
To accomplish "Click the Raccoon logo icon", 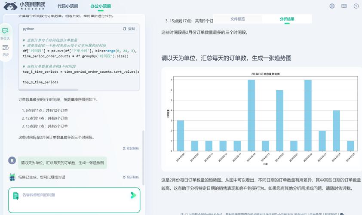I will (10, 6).
